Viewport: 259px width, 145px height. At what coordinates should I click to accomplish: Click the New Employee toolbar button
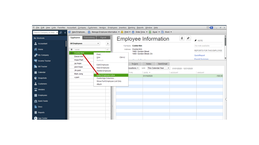point(77,32)
